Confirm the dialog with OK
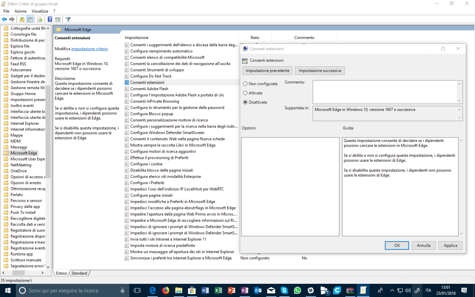The image size is (475, 297). (397, 246)
